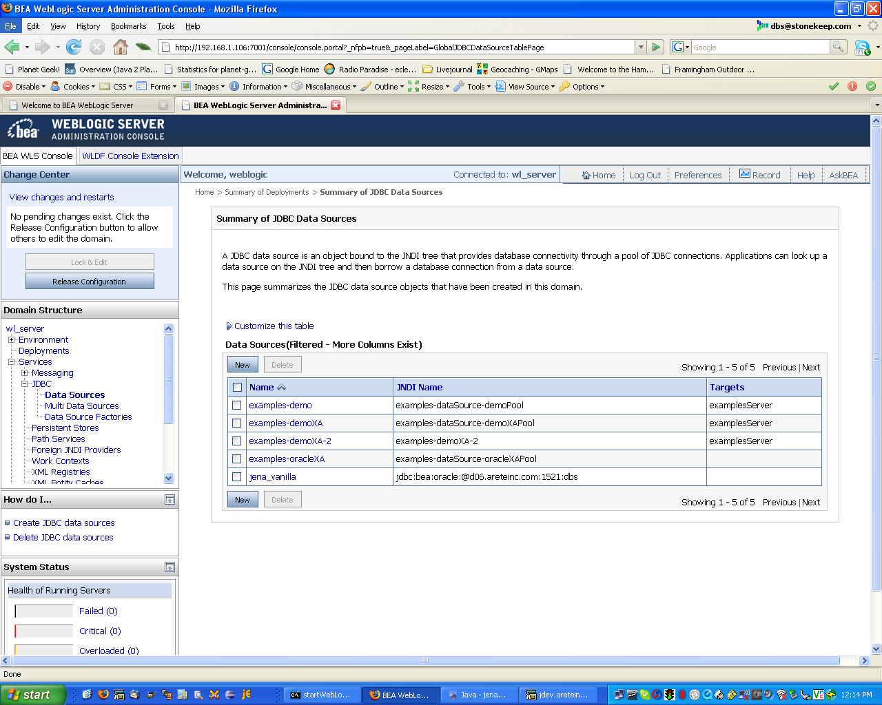Screen dimensions: 882x705
Task: Reload the page with the Refresh icon
Action: [74, 47]
